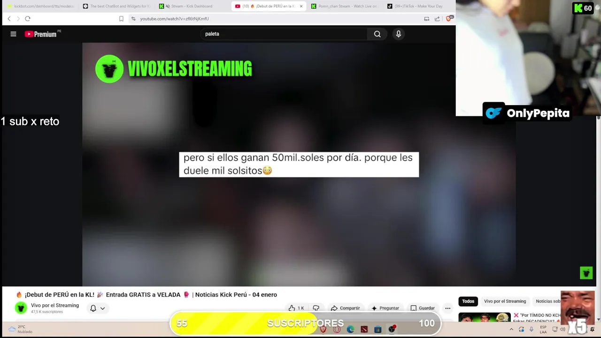Open Microsoft Store from the taskbar
The width and height of the screenshot is (601, 338).
point(378,330)
